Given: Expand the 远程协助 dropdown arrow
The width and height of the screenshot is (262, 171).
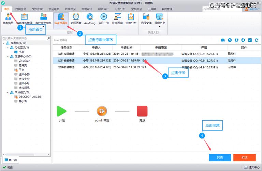Looking at the screenshot, I should pyautogui.click(x=160, y=26).
